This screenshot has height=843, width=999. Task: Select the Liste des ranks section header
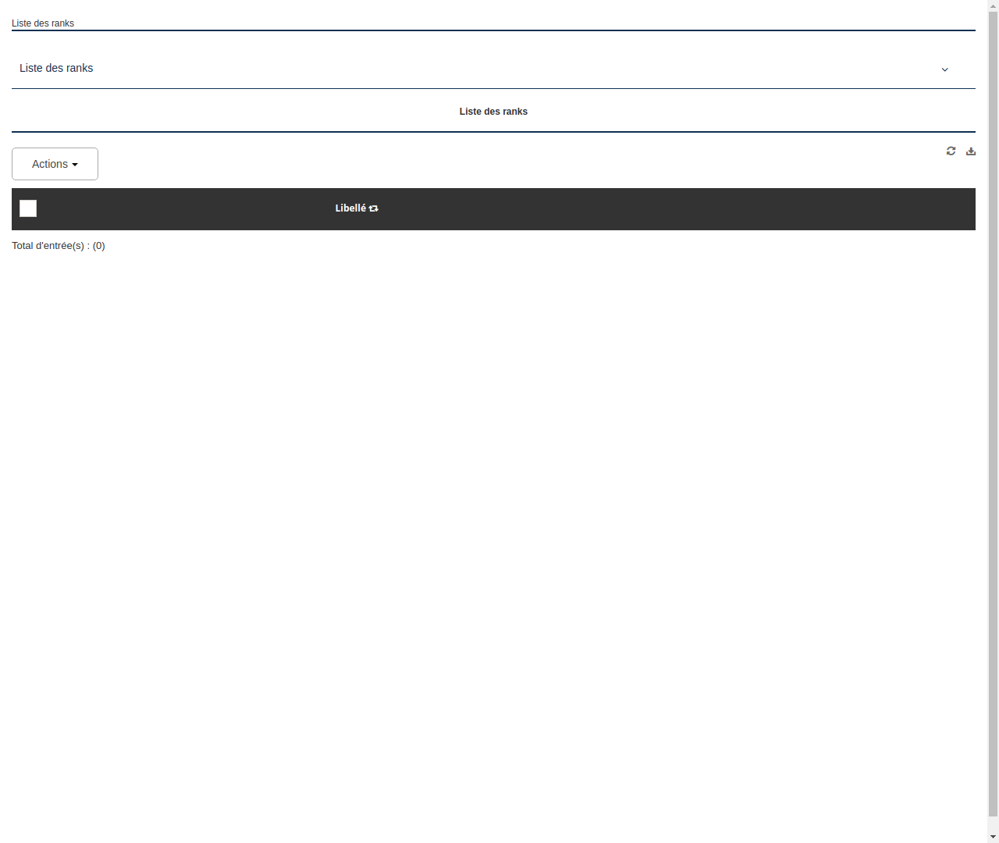coord(493,111)
